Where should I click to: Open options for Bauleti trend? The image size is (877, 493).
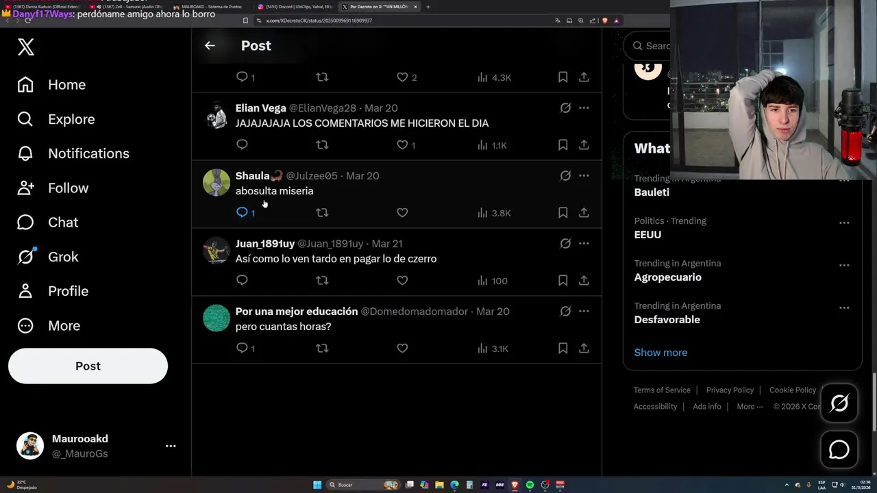(x=844, y=182)
